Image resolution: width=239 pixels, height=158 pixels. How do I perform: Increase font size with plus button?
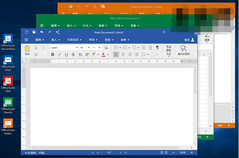pos(99,48)
